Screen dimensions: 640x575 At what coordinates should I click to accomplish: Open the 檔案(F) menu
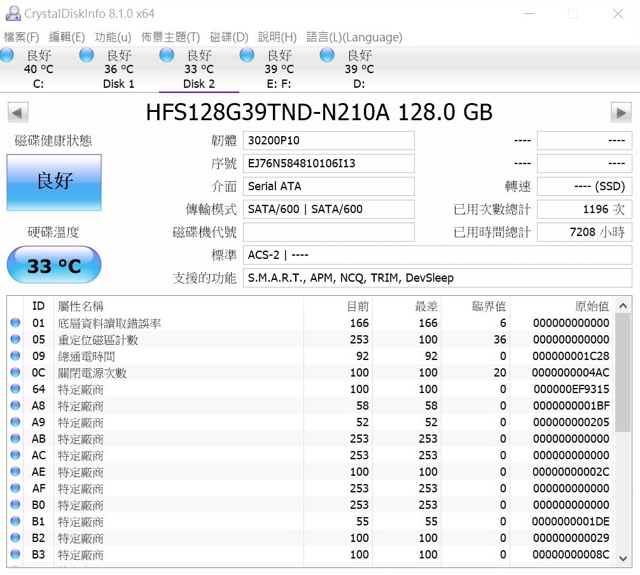coord(22,37)
